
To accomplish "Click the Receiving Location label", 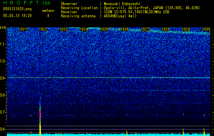I will 79,8.
